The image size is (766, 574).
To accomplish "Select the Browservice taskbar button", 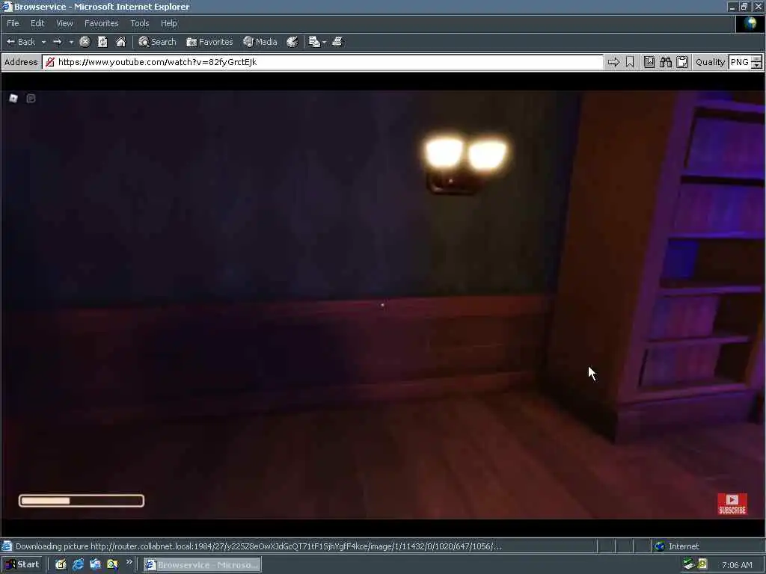I will (x=202, y=565).
